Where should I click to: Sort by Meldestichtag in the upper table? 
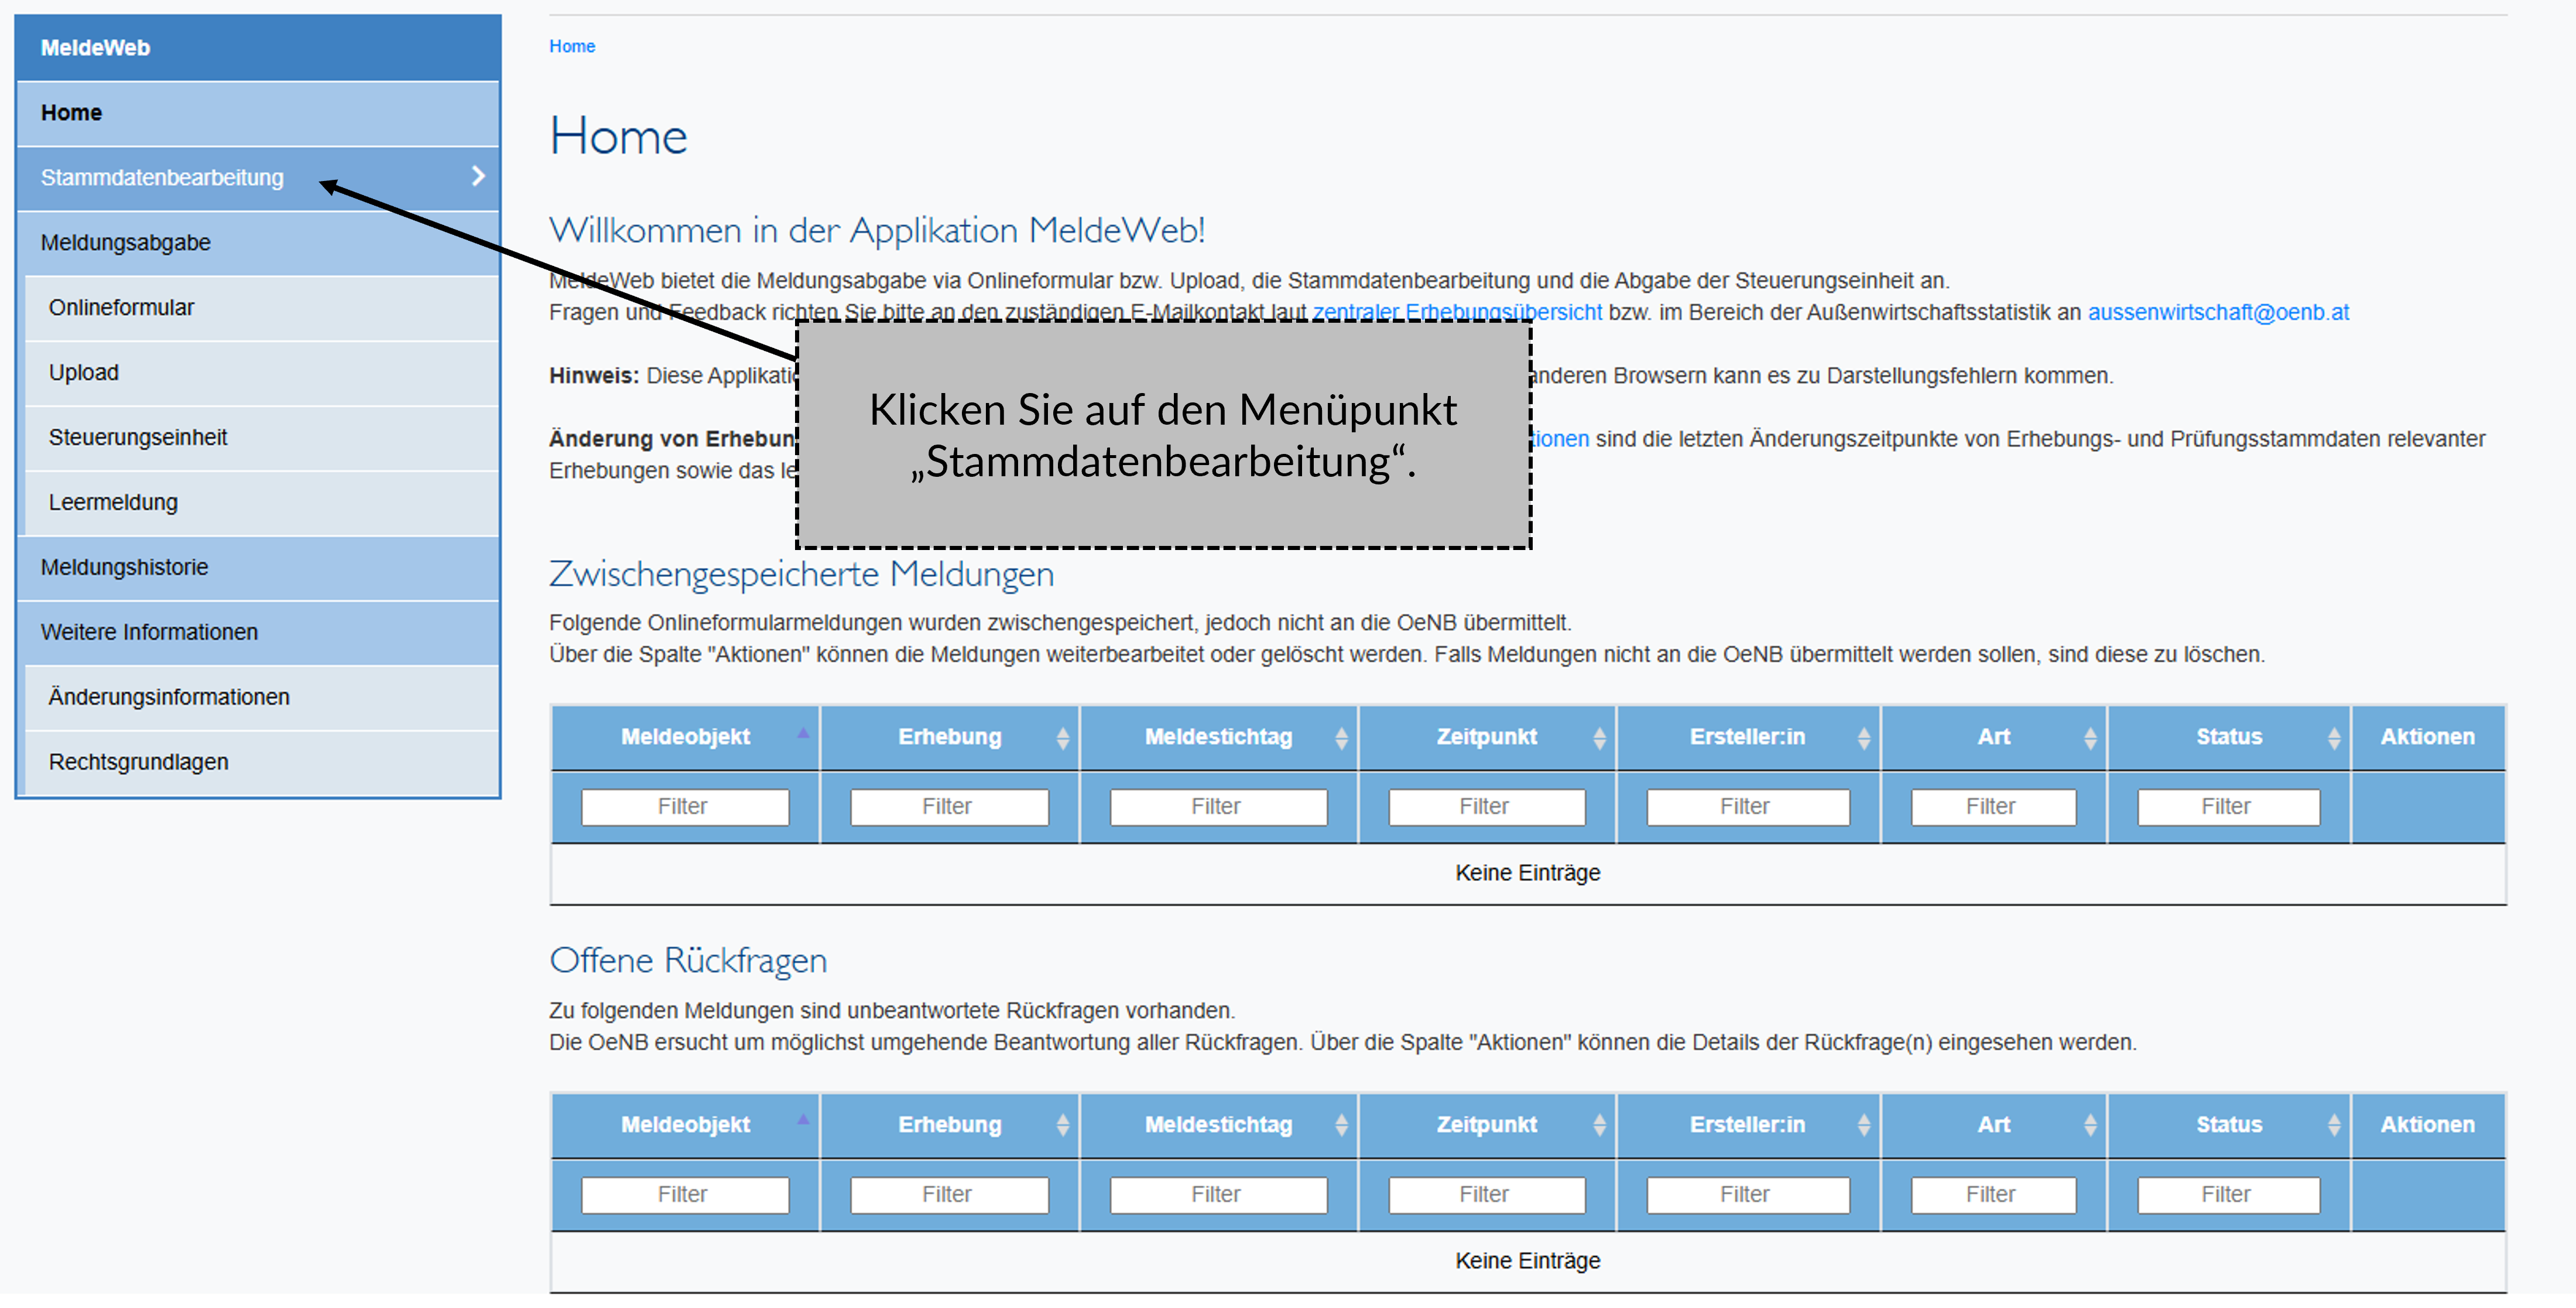[x=1342, y=736]
